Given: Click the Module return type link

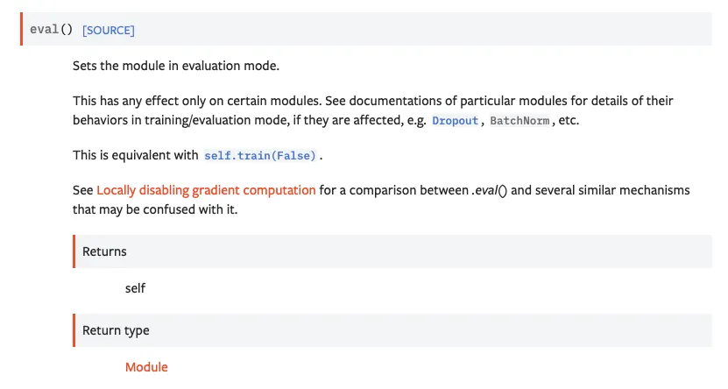Looking at the screenshot, I should 146,367.
